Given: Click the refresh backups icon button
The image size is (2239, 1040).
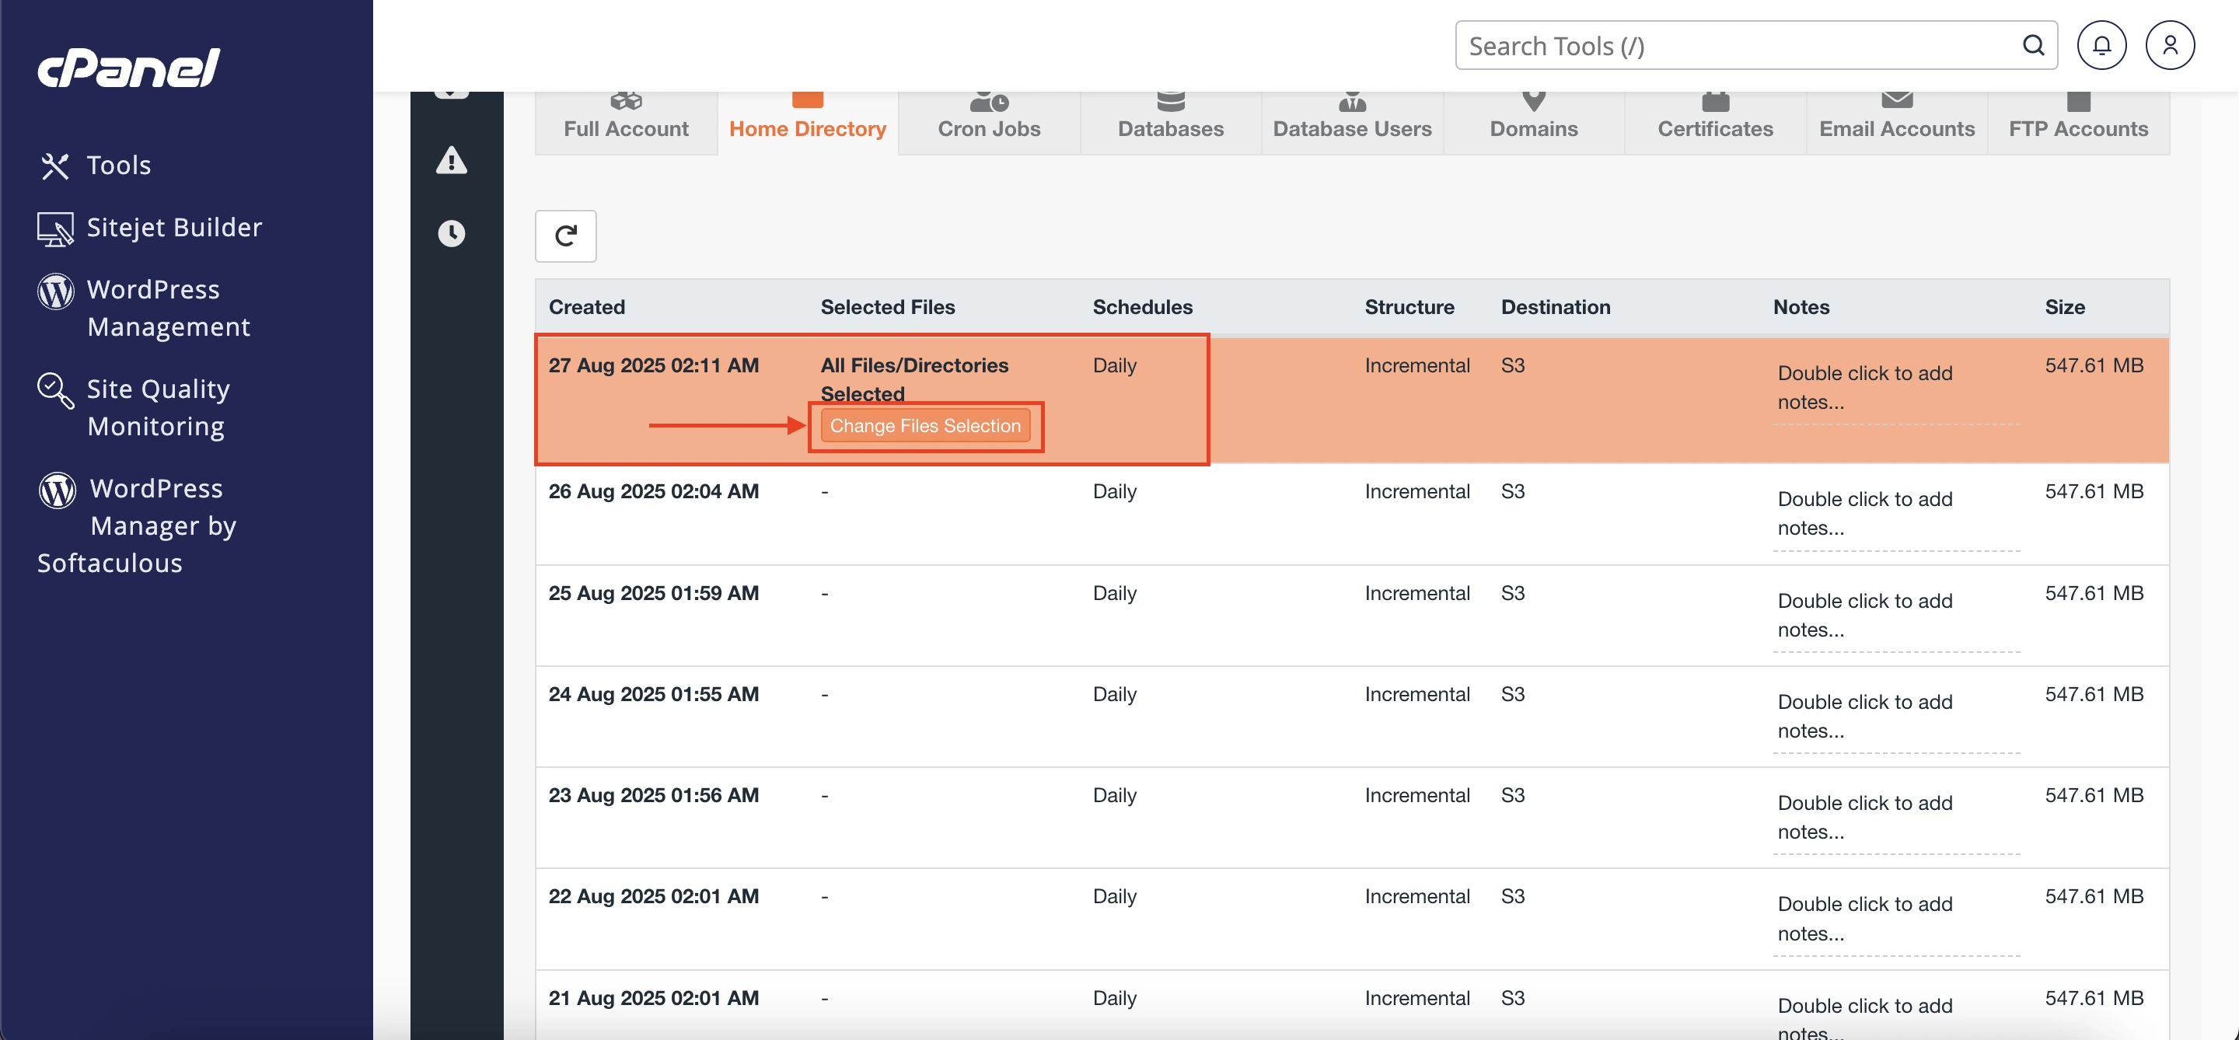Looking at the screenshot, I should point(565,236).
